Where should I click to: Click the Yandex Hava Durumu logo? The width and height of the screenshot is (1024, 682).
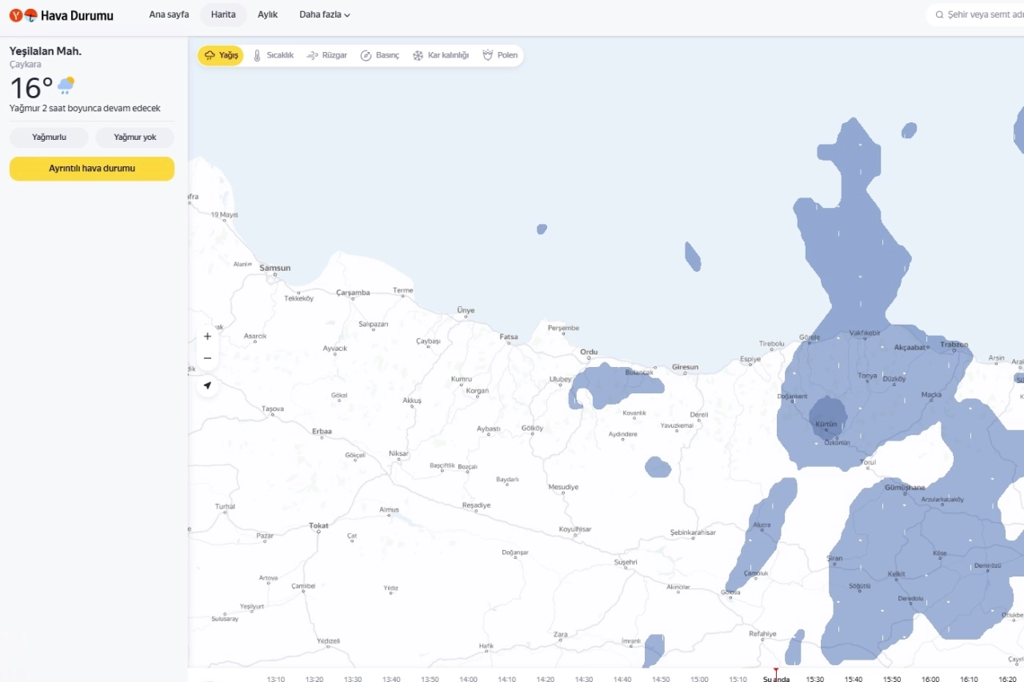click(x=62, y=15)
